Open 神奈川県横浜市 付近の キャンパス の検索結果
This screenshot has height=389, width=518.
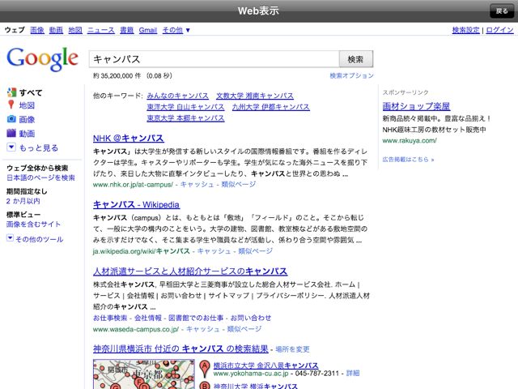(x=180, y=349)
